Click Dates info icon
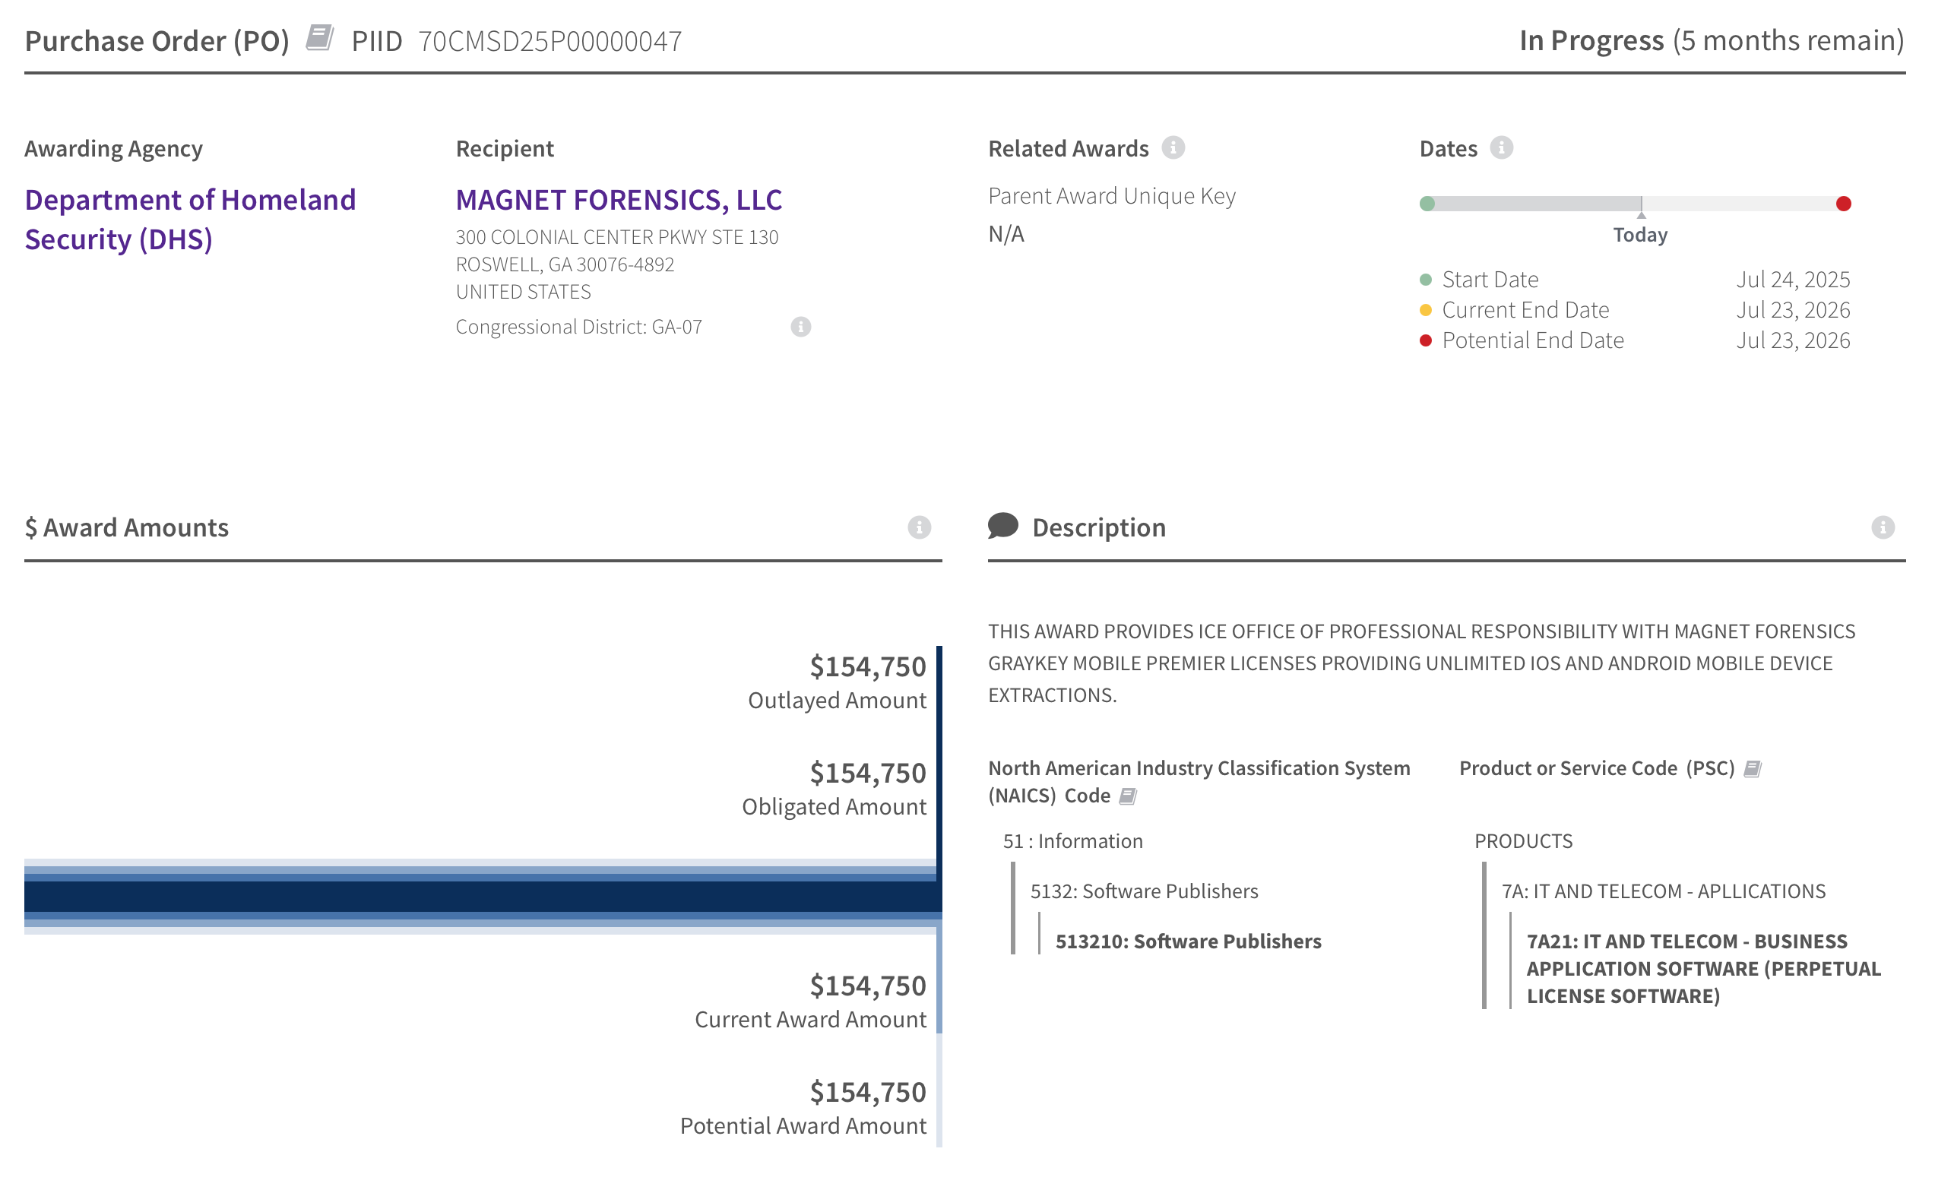 pos(1501,147)
